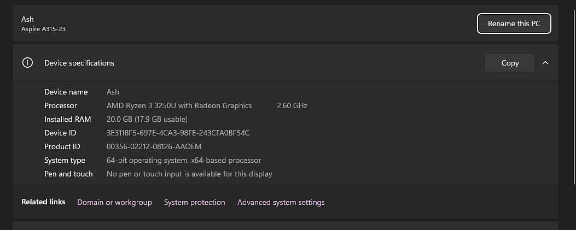The height and width of the screenshot is (230, 576).
Task: Open Advanced system settings
Action: (x=281, y=202)
